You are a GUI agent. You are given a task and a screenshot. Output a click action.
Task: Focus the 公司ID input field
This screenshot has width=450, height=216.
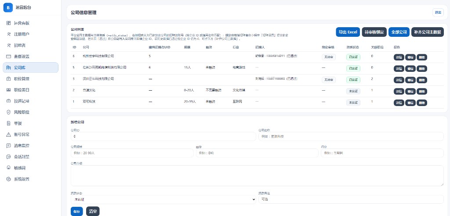tap(163, 136)
